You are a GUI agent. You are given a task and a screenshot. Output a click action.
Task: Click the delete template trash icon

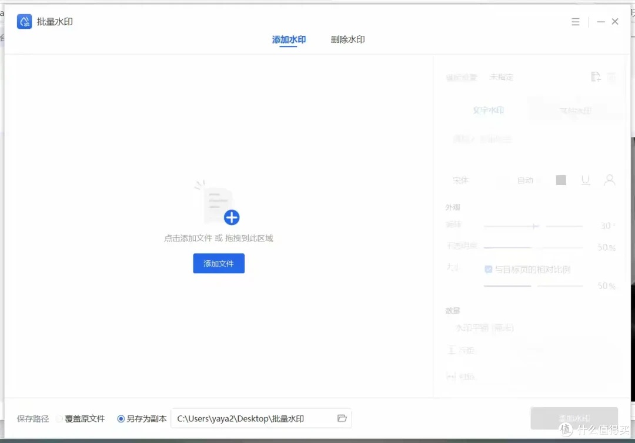click(x=611, y=76)
